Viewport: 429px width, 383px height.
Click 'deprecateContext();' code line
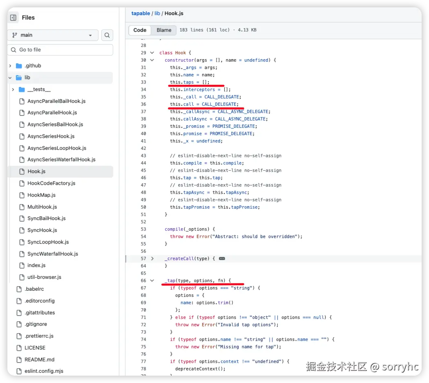click(x=200, y=369)
